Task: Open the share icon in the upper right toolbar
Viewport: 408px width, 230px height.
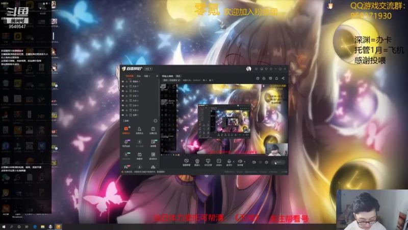Action: (x=283, y=78)
